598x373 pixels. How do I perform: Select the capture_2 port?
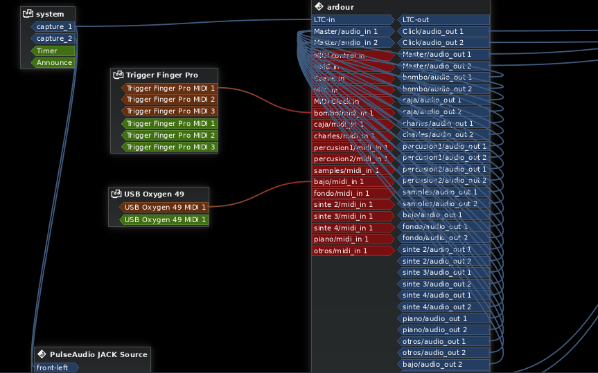(x=54, y=39)
